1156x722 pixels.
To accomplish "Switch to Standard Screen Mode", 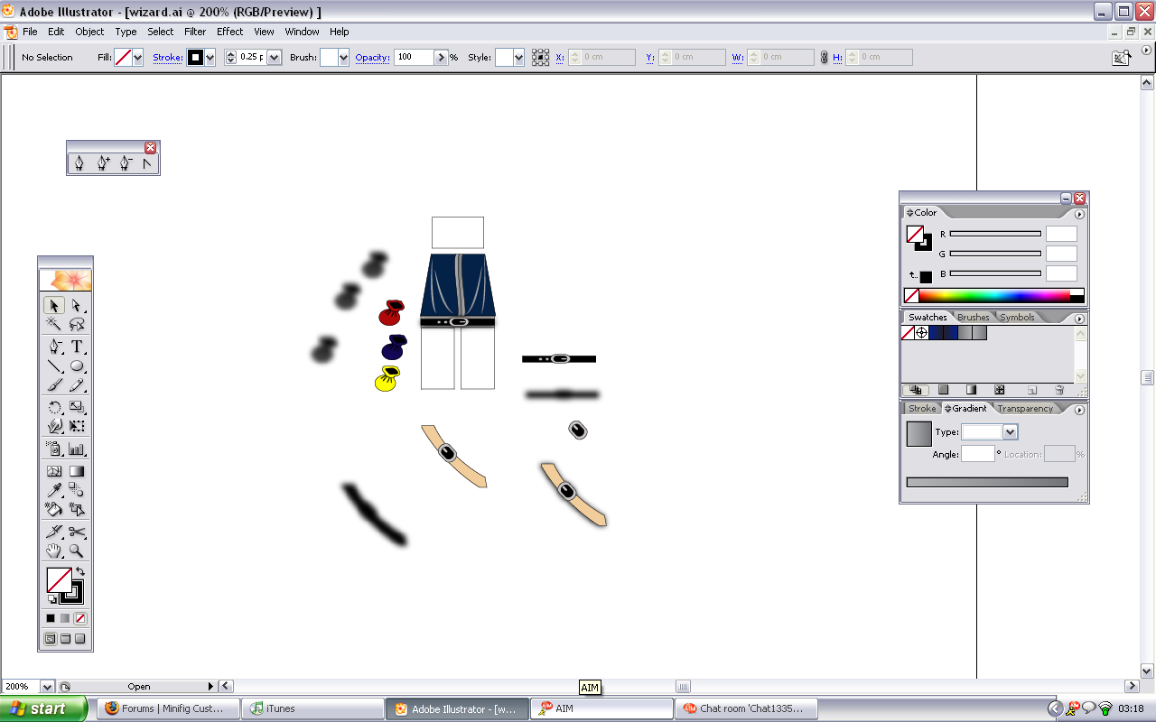I will pos(51,639).
